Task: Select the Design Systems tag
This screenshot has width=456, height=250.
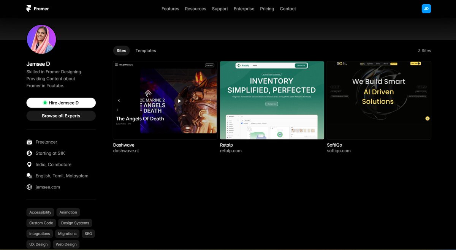Action: tap(75, 223)
